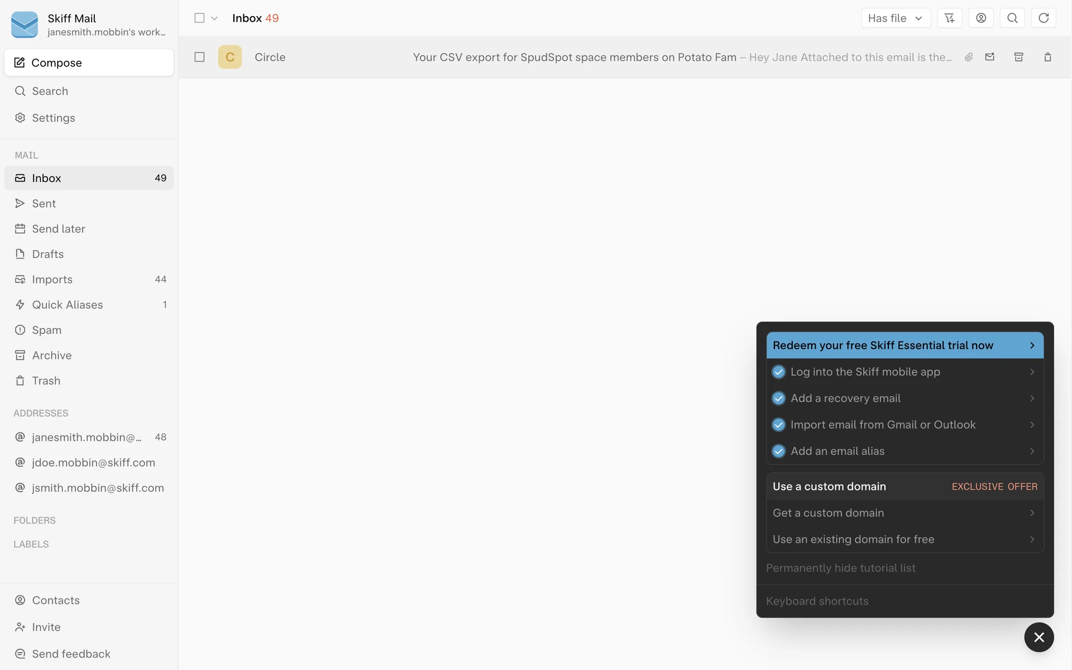Expand the select-all chevron dropdown

pyautogui.click(x=214, y=18)
